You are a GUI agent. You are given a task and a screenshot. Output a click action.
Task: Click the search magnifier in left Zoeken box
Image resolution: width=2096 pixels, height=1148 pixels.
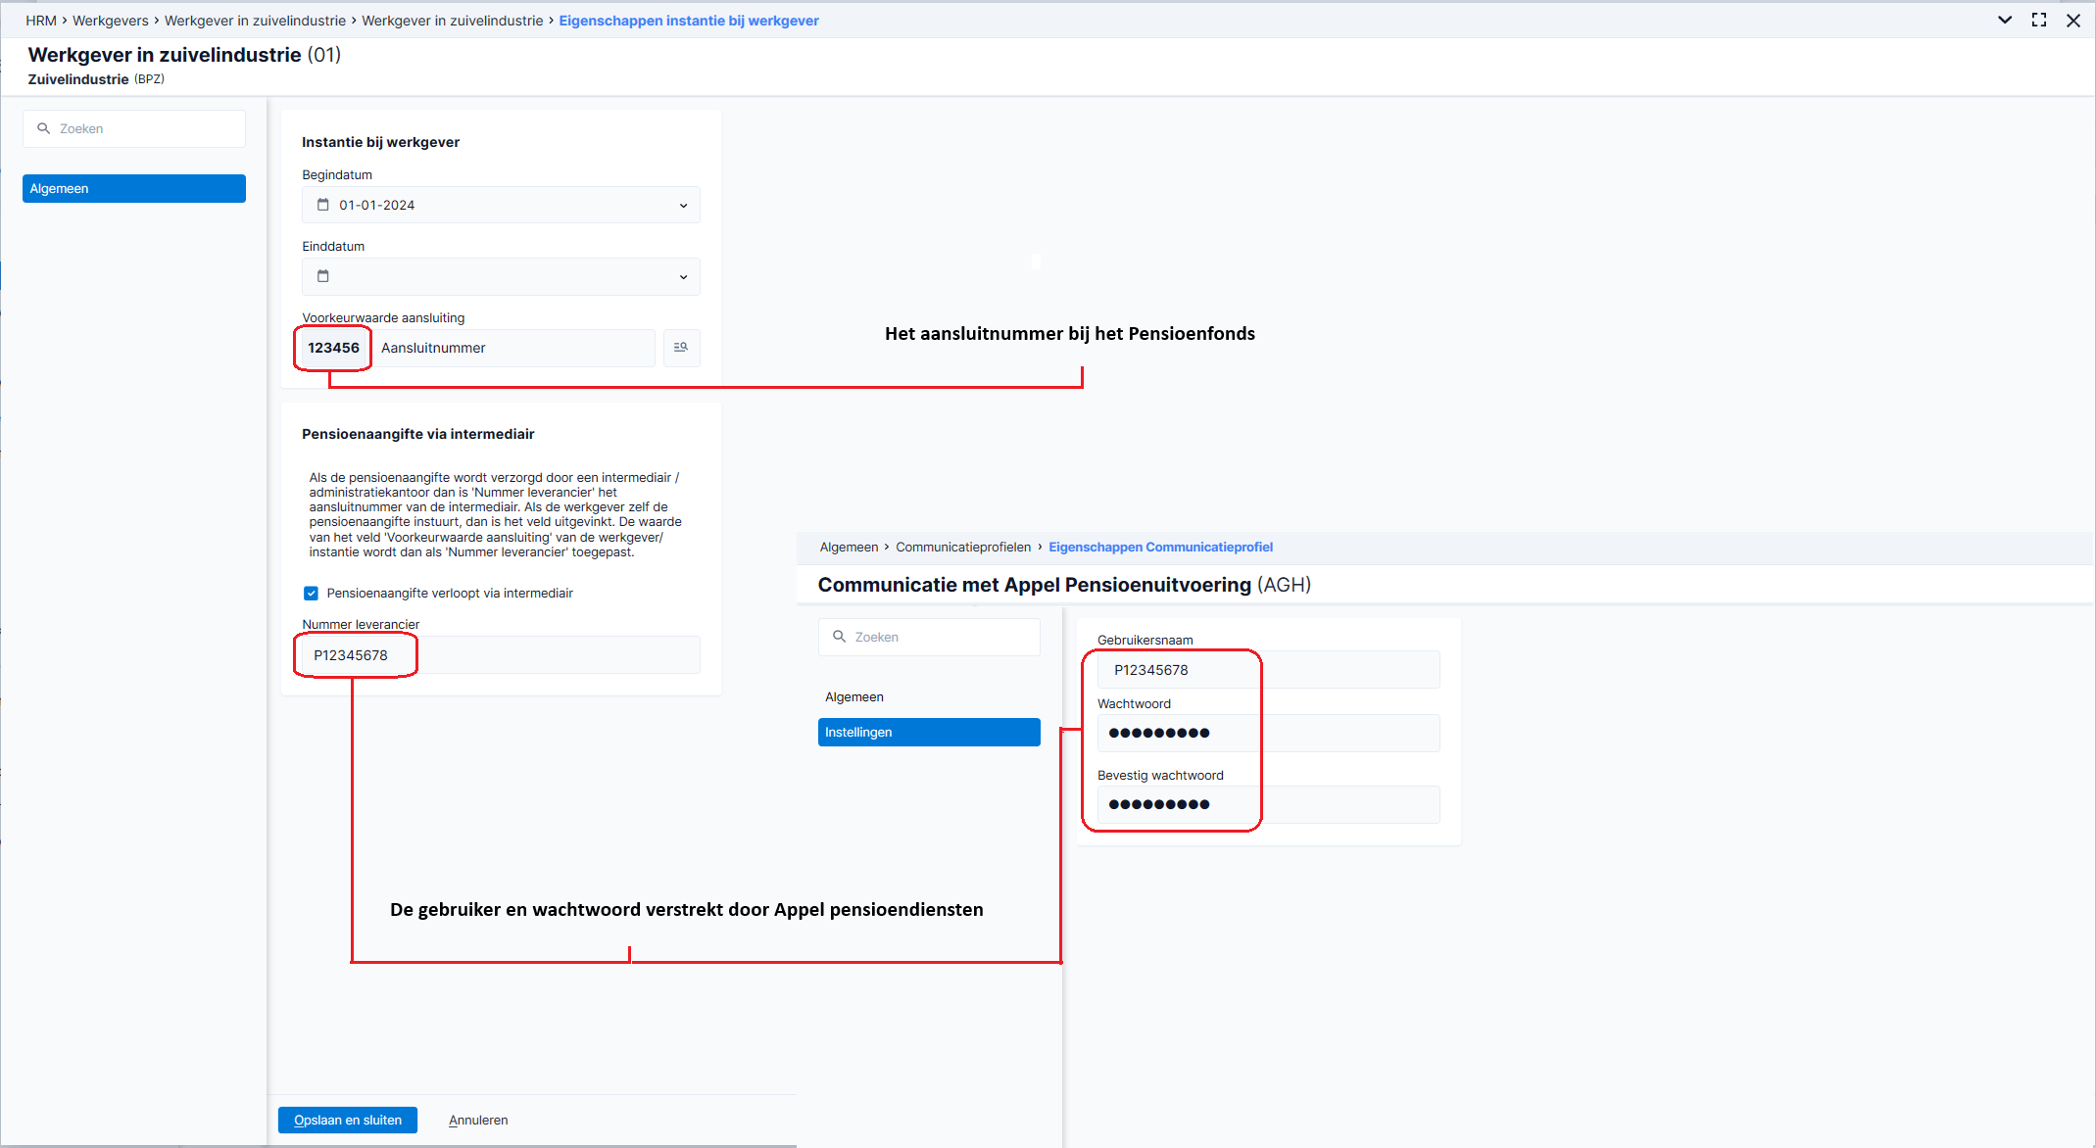click(x=43, y=128)
